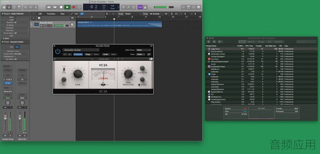Open the media Browsers icon at far right

(x=199, y=7)
